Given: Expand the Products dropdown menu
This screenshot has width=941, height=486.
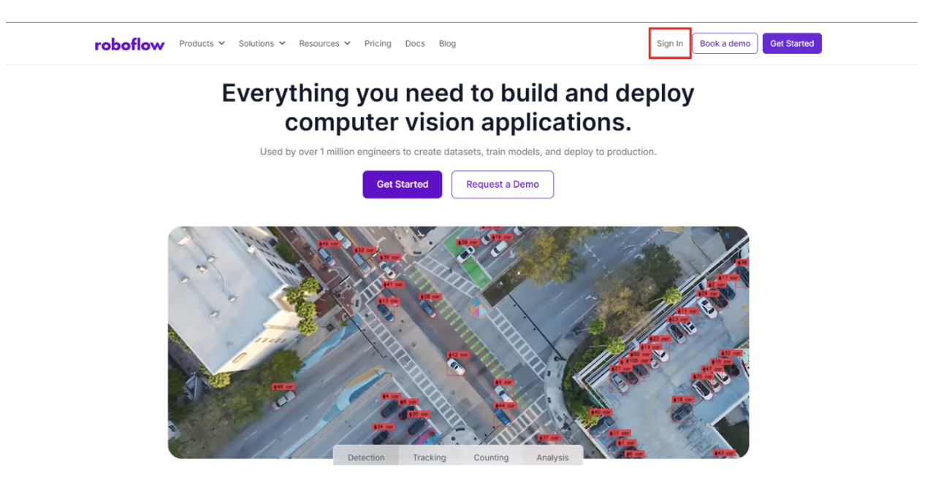Looking at the screenshot, I should [202, 44].
